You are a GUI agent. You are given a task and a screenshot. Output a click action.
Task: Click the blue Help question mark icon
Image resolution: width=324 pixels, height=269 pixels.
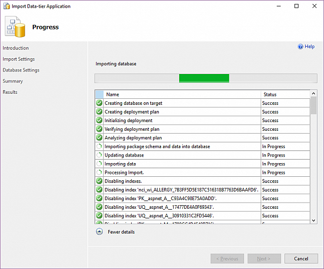pyautogui.click(x=300, y=47)
